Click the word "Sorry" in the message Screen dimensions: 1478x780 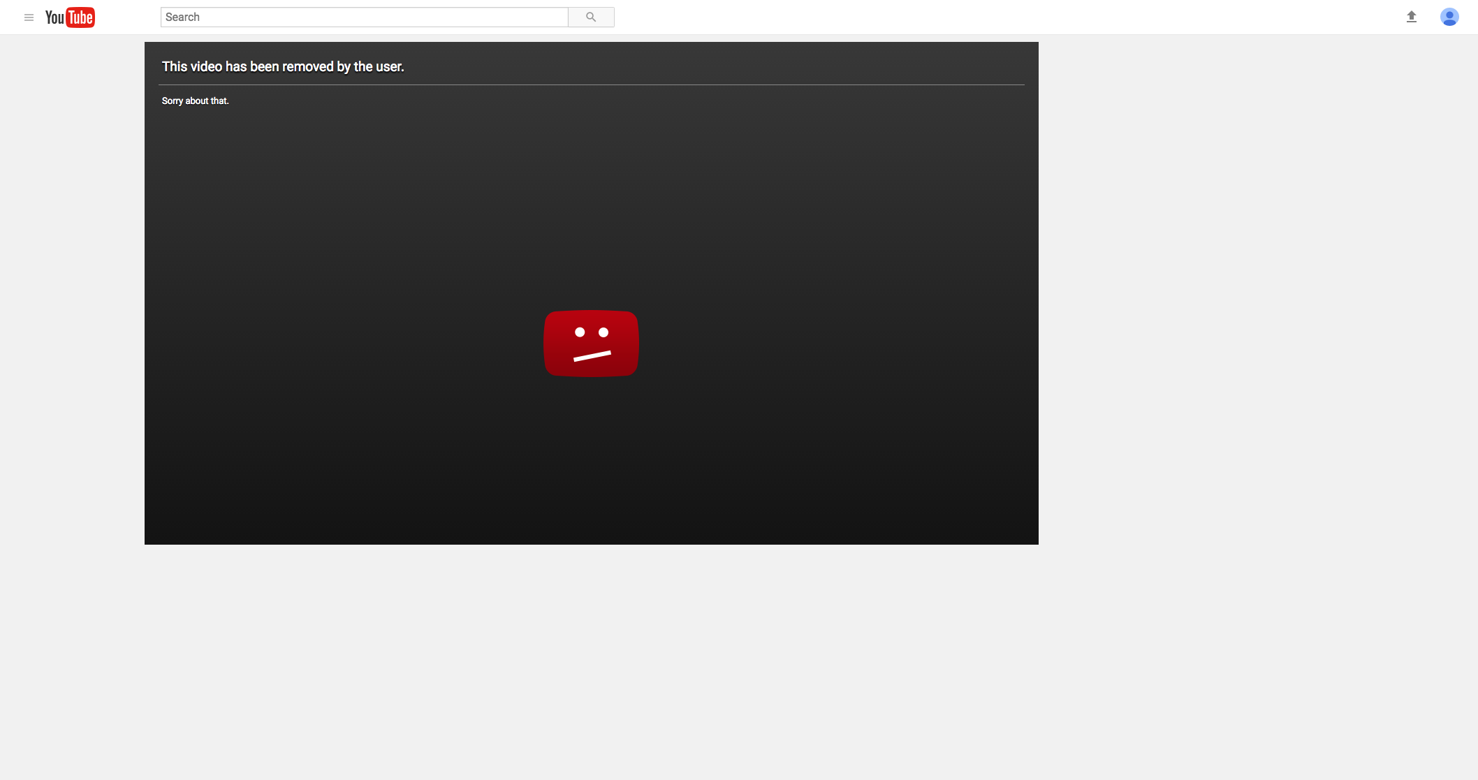tap(172, 101)
